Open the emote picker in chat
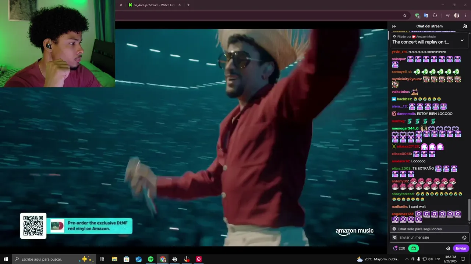The width and height of the screenshot is (471, 264). coord(464,238)
